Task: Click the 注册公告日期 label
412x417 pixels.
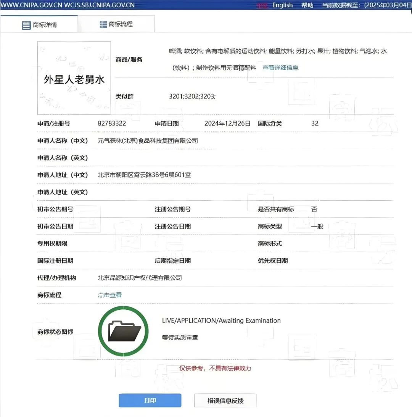Action: point(172,226)
